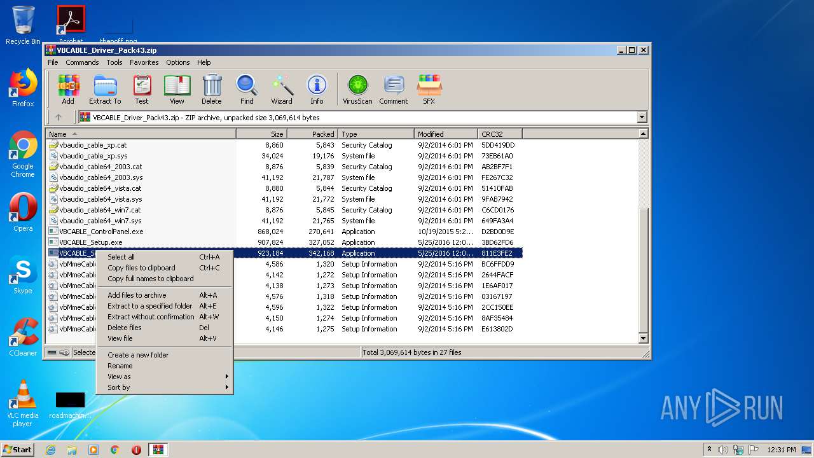Start VirusScan on the archive
Viewport: 814px width, 458px height.
[357, 89]
